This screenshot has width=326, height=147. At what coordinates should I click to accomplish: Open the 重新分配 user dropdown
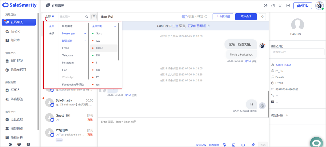click(x=297, y=52)
